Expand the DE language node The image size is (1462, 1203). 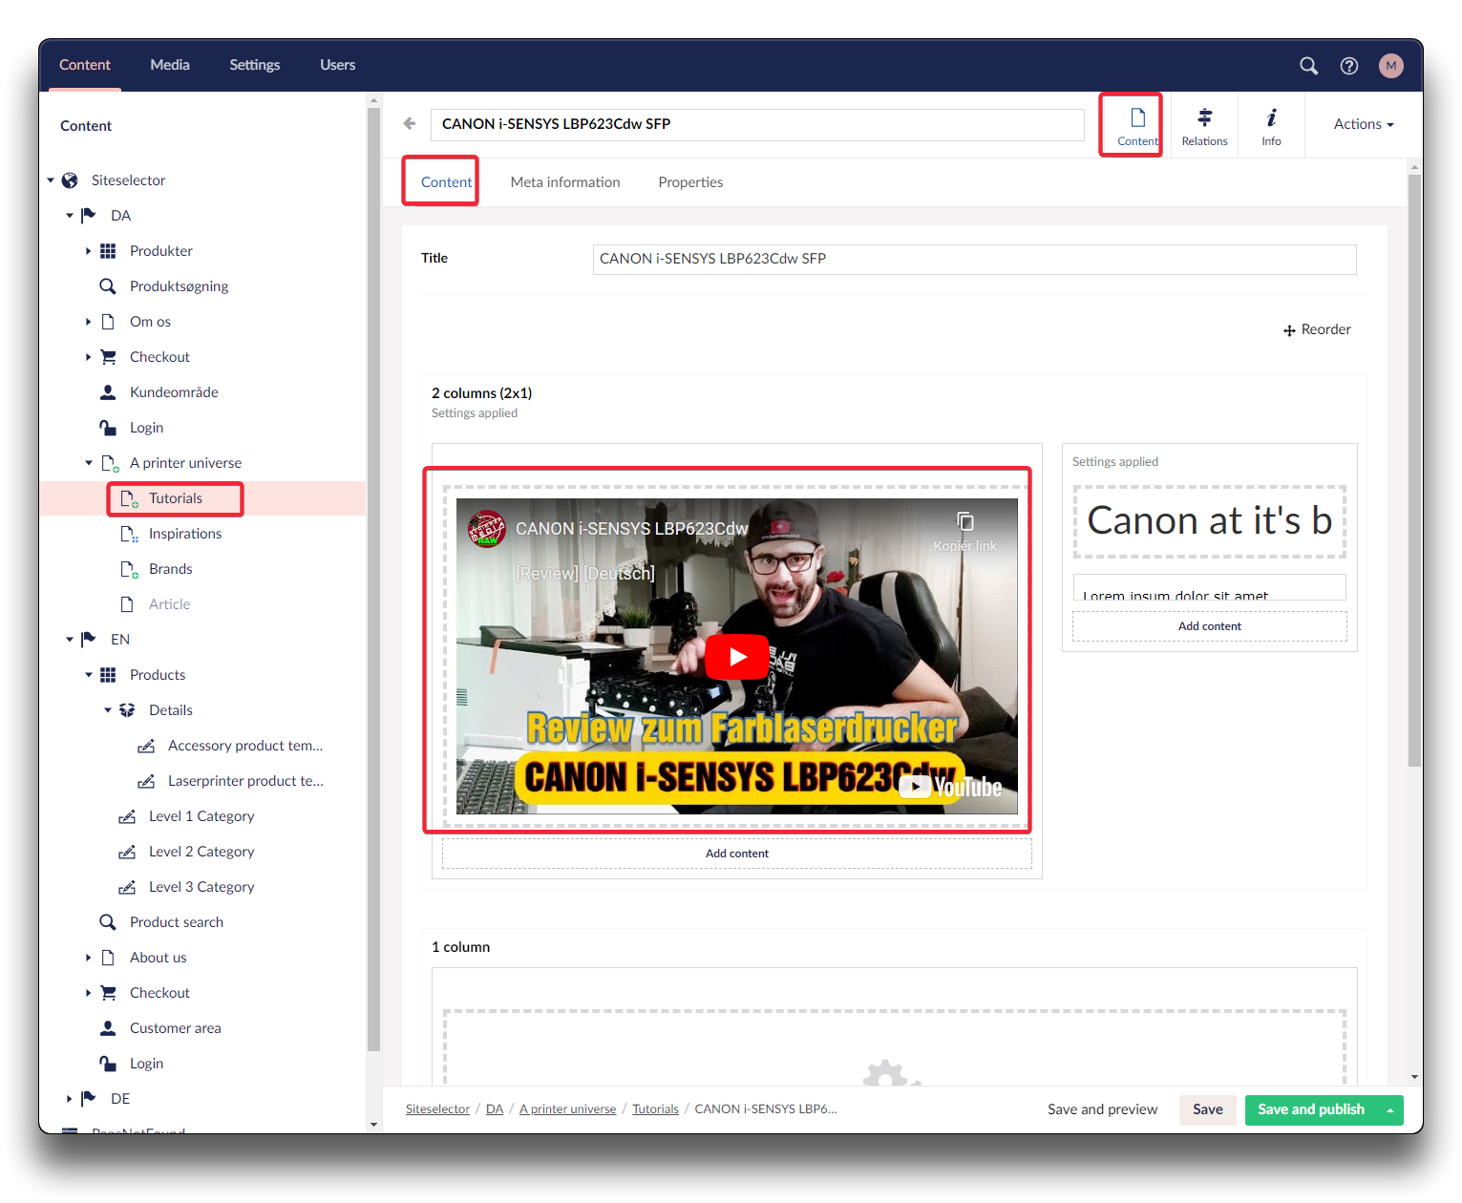(x=70, y=1099)
